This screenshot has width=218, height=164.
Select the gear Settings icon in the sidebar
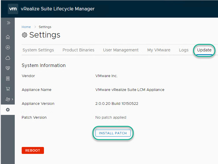[8, 110]
